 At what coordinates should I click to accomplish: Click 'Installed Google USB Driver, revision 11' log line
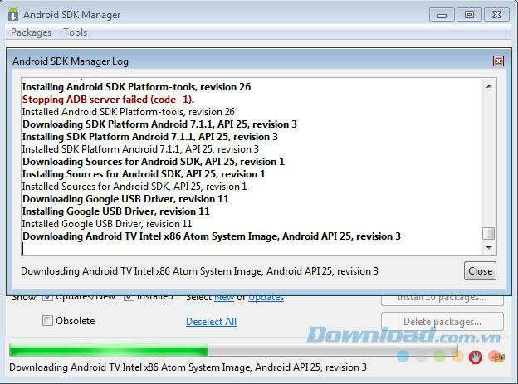pyautogui.click(x=107, y=224)
